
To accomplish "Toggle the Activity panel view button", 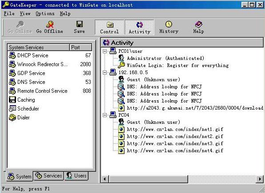I will click(x=140, y=27).
